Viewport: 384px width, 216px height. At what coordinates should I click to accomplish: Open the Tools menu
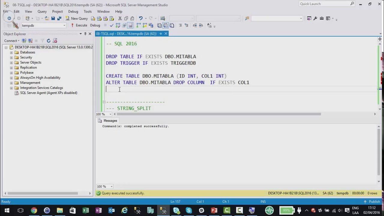point(88,11)
